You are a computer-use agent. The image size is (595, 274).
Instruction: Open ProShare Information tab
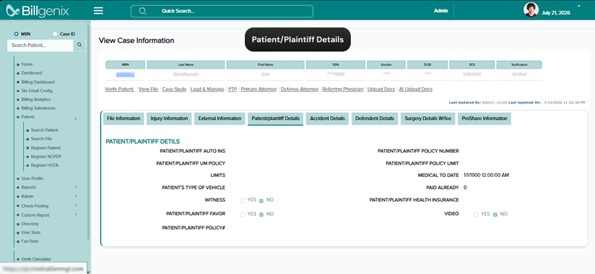(484, 119)
